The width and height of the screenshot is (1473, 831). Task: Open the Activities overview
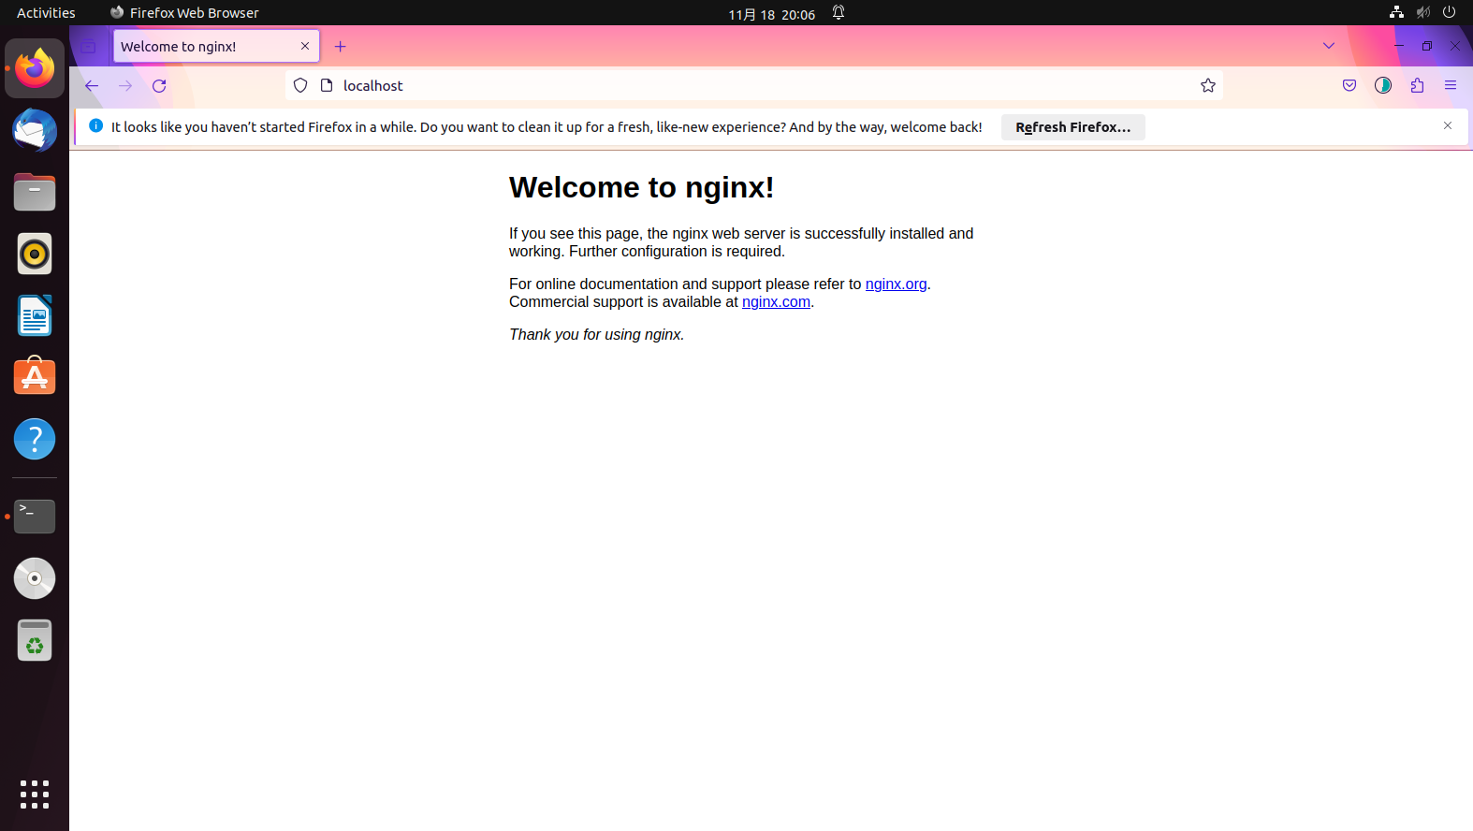46,13
